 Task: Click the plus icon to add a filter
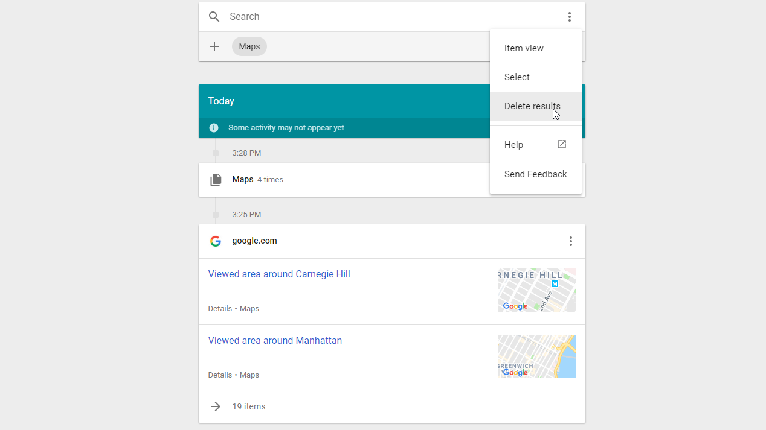coord(214,46)
